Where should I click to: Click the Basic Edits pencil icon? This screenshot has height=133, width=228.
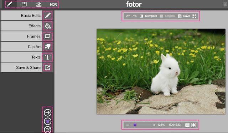pos(47,16)
